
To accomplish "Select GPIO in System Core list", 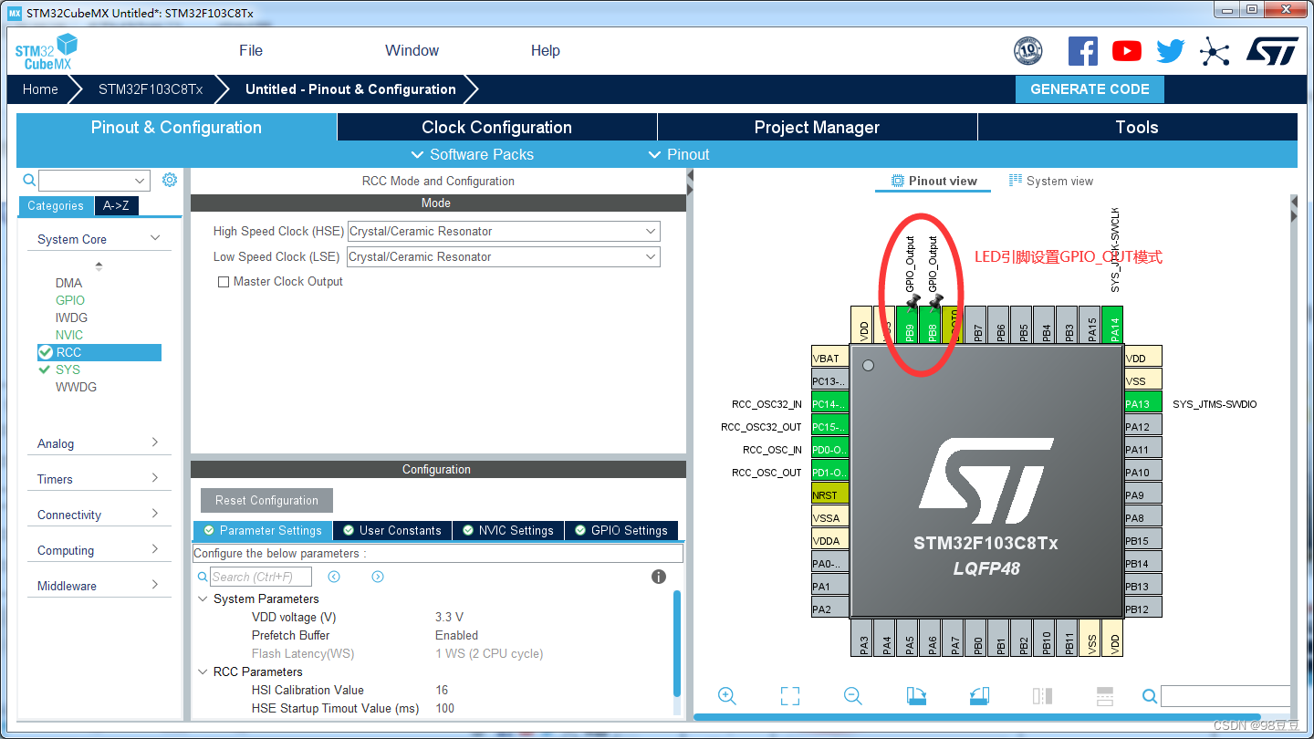I will tap(70, 300).
